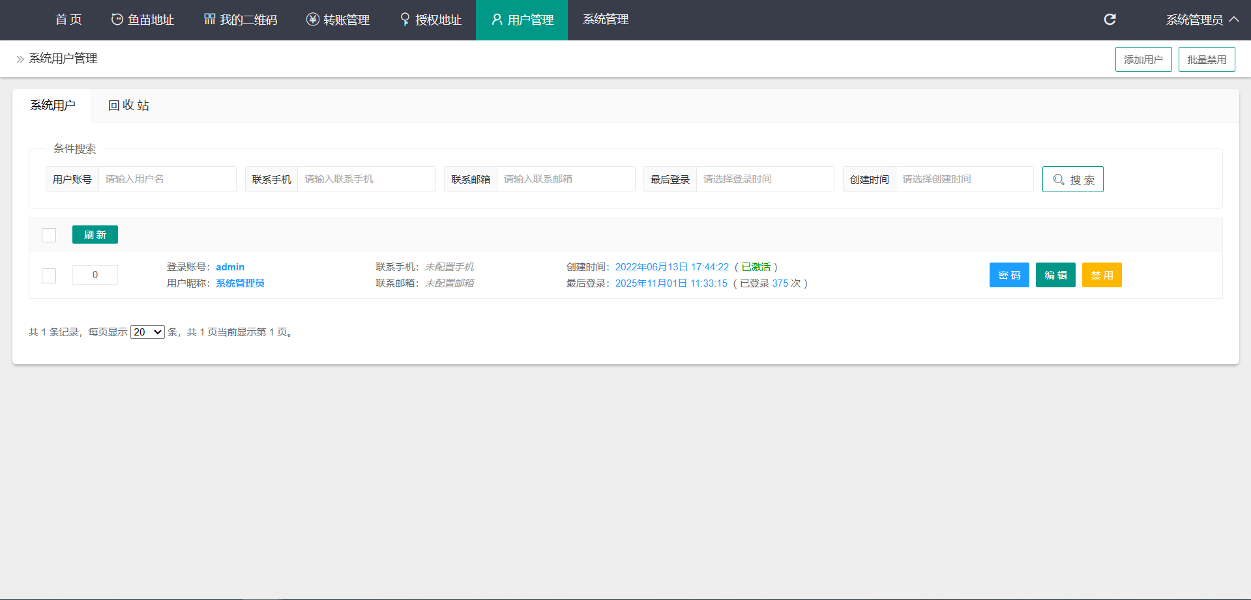
Task: Open the 系统管理 menu
Action: 606,20
